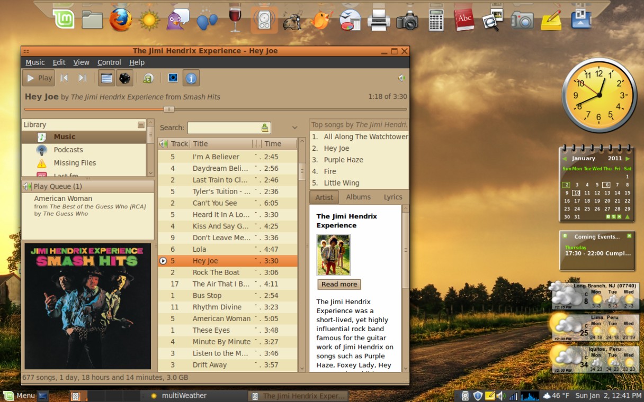
Task: Skip to the next track
Action: 82,78
